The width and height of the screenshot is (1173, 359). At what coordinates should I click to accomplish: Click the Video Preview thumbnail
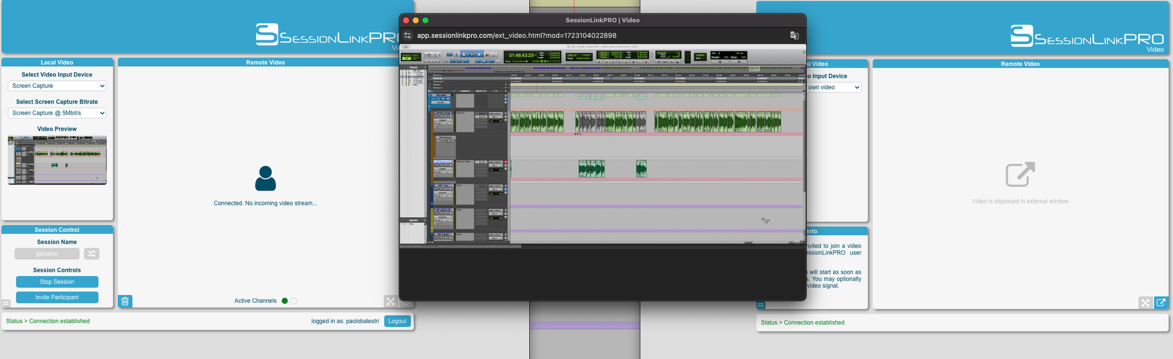tap(57, 160)
